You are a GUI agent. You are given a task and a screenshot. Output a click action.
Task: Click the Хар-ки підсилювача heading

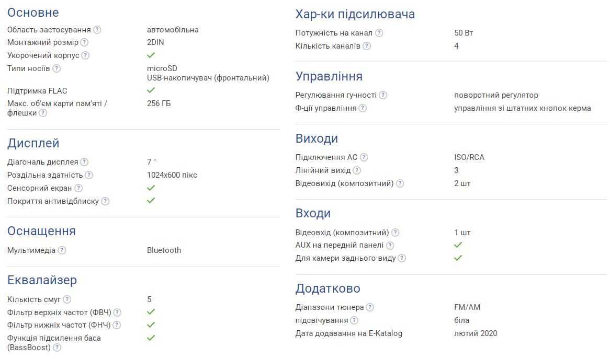355,15
